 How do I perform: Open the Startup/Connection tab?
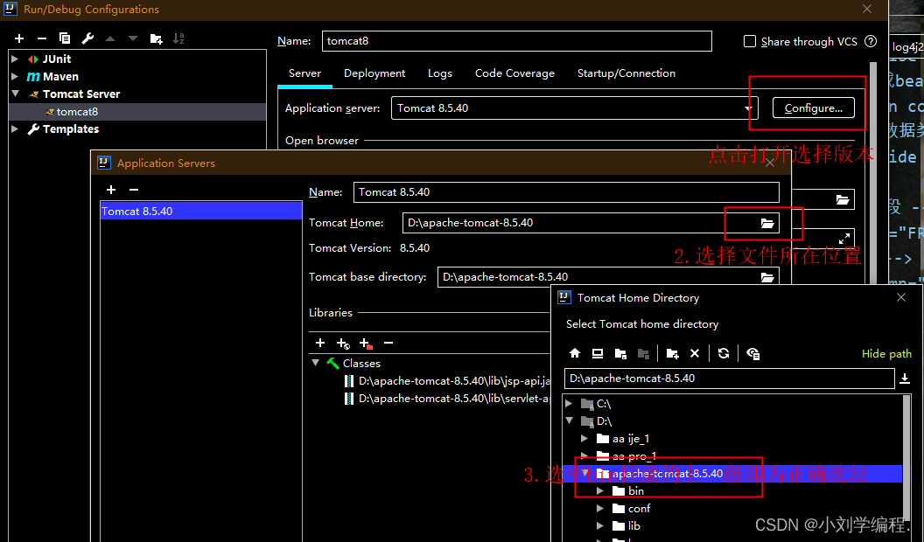click(x=626, y=73)
